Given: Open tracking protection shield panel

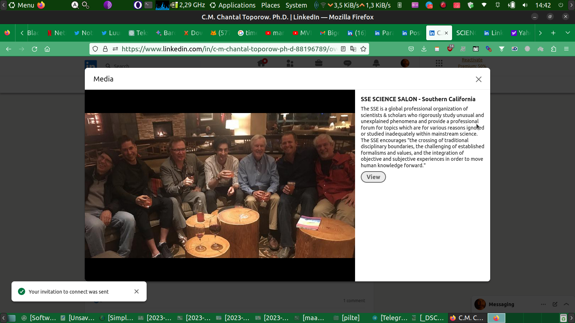Looking at the screenshot, I should pyautogui.click(x=95, y=49).
